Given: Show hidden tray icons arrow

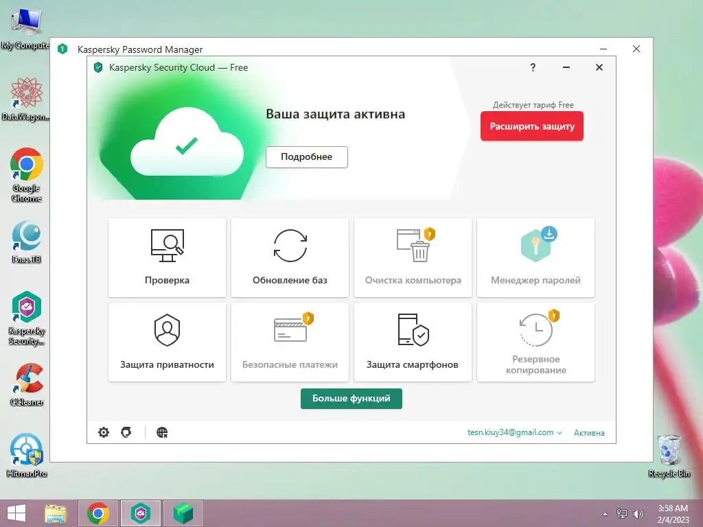Looking at the screenshot, I should click(x=605, y=514).
